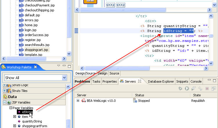Click the profile server icon

[194, 88]
